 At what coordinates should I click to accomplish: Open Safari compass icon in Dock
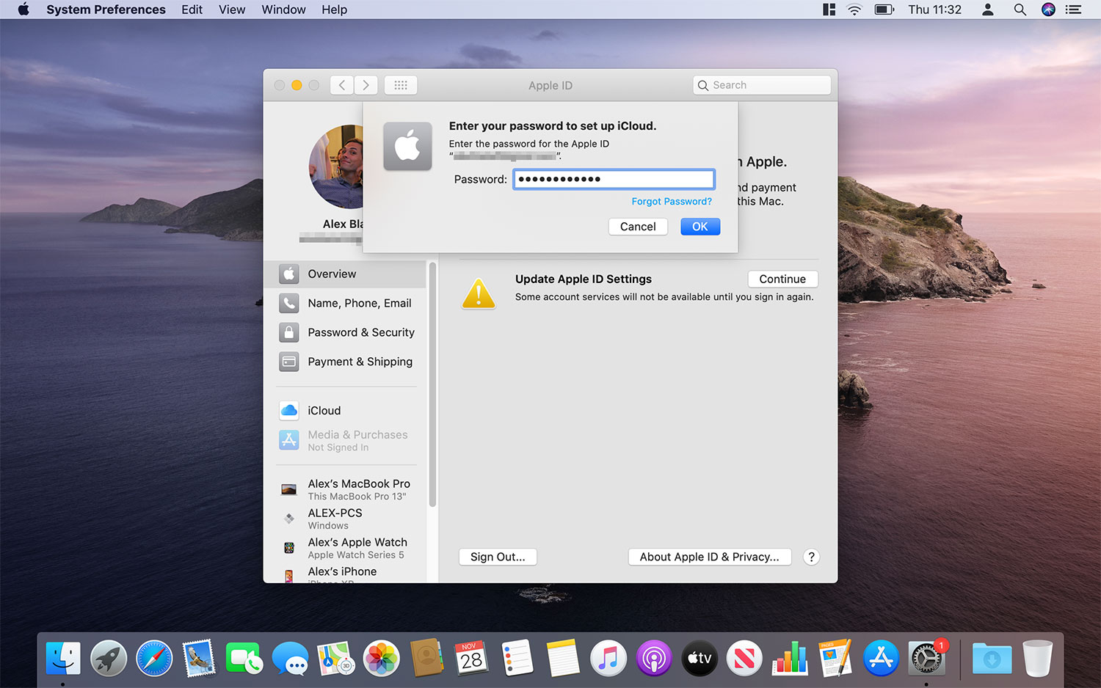tap(154, 658)
